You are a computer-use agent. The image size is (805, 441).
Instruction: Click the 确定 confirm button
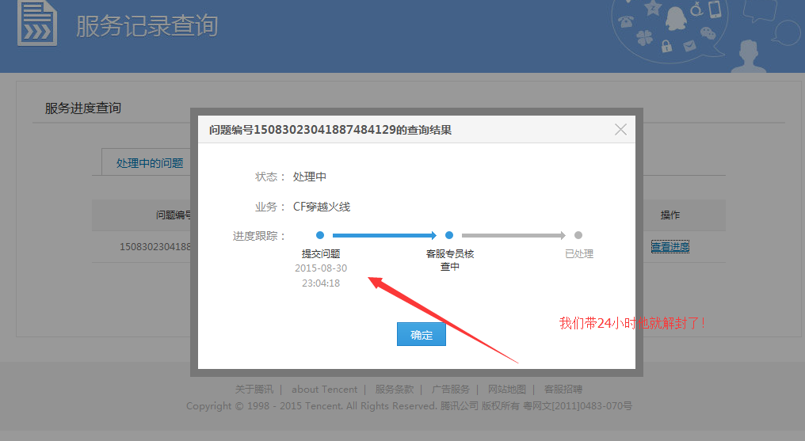[x=421, y=334]
